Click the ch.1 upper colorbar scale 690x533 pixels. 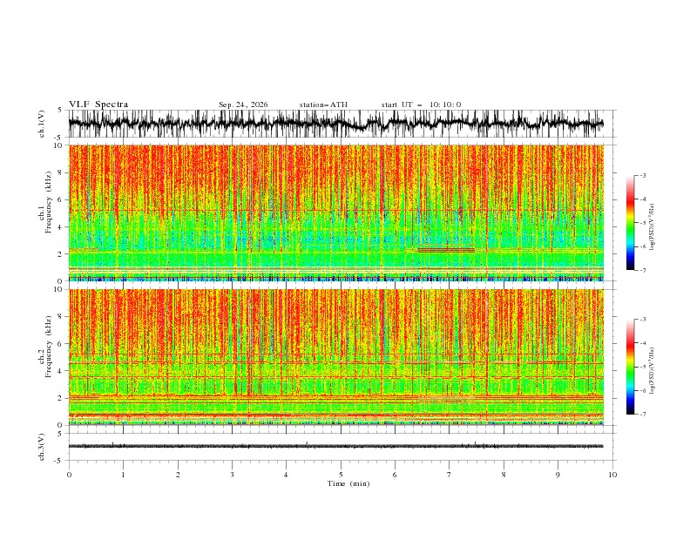point(630,222)
